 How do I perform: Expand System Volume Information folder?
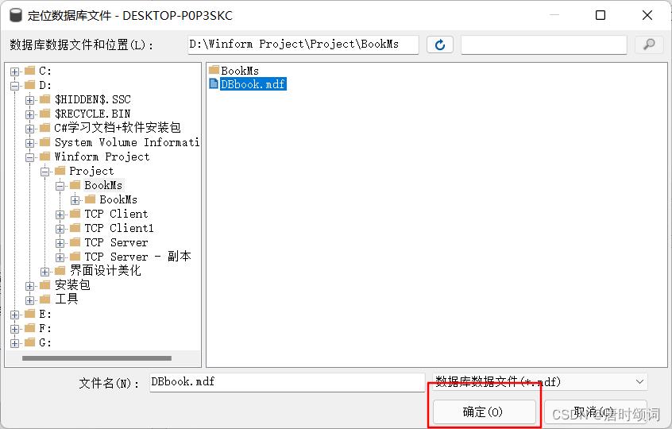tap(29, 143)
